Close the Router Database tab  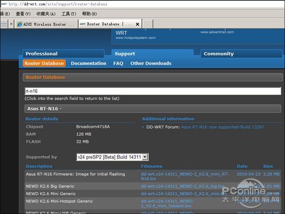tap(137, 24)
